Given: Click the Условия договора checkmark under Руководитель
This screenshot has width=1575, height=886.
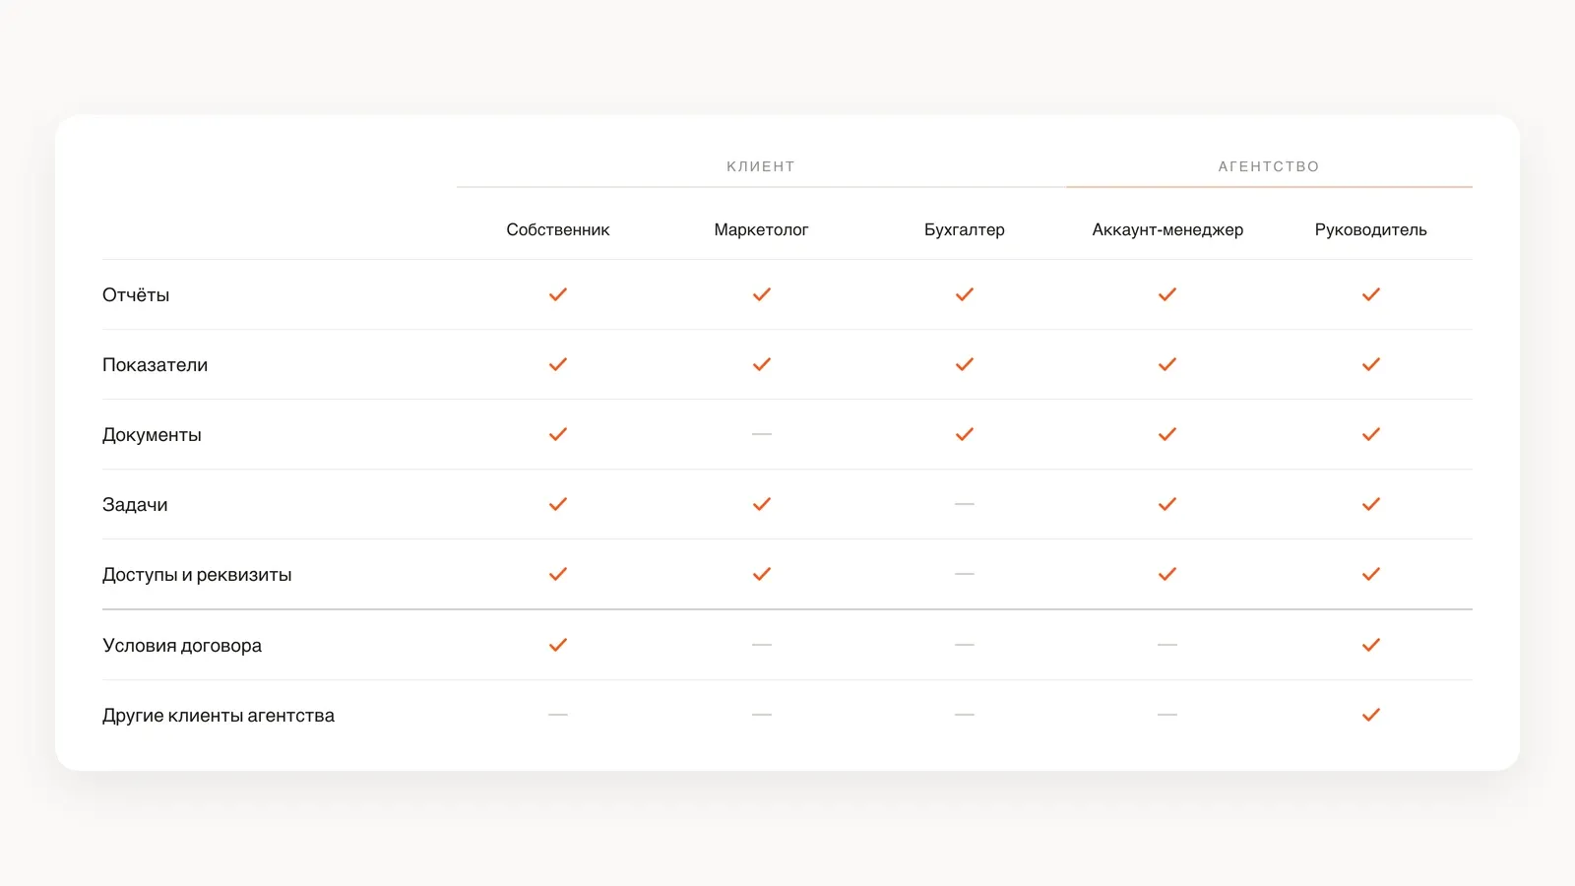Looking at the screenshot, I should click(1371, 645).
